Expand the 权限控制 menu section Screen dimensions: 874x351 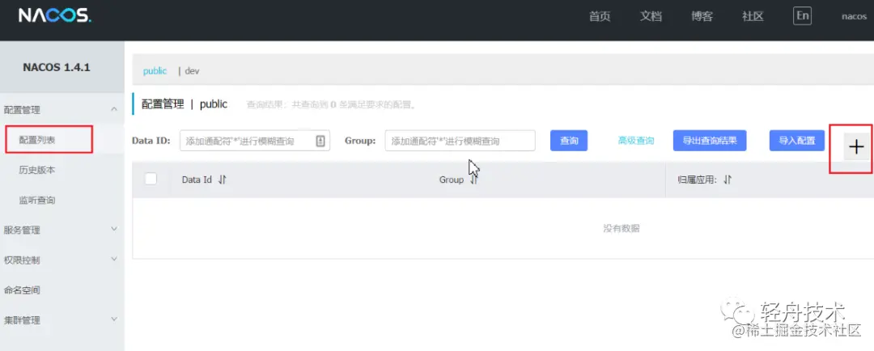click(114, 259)
